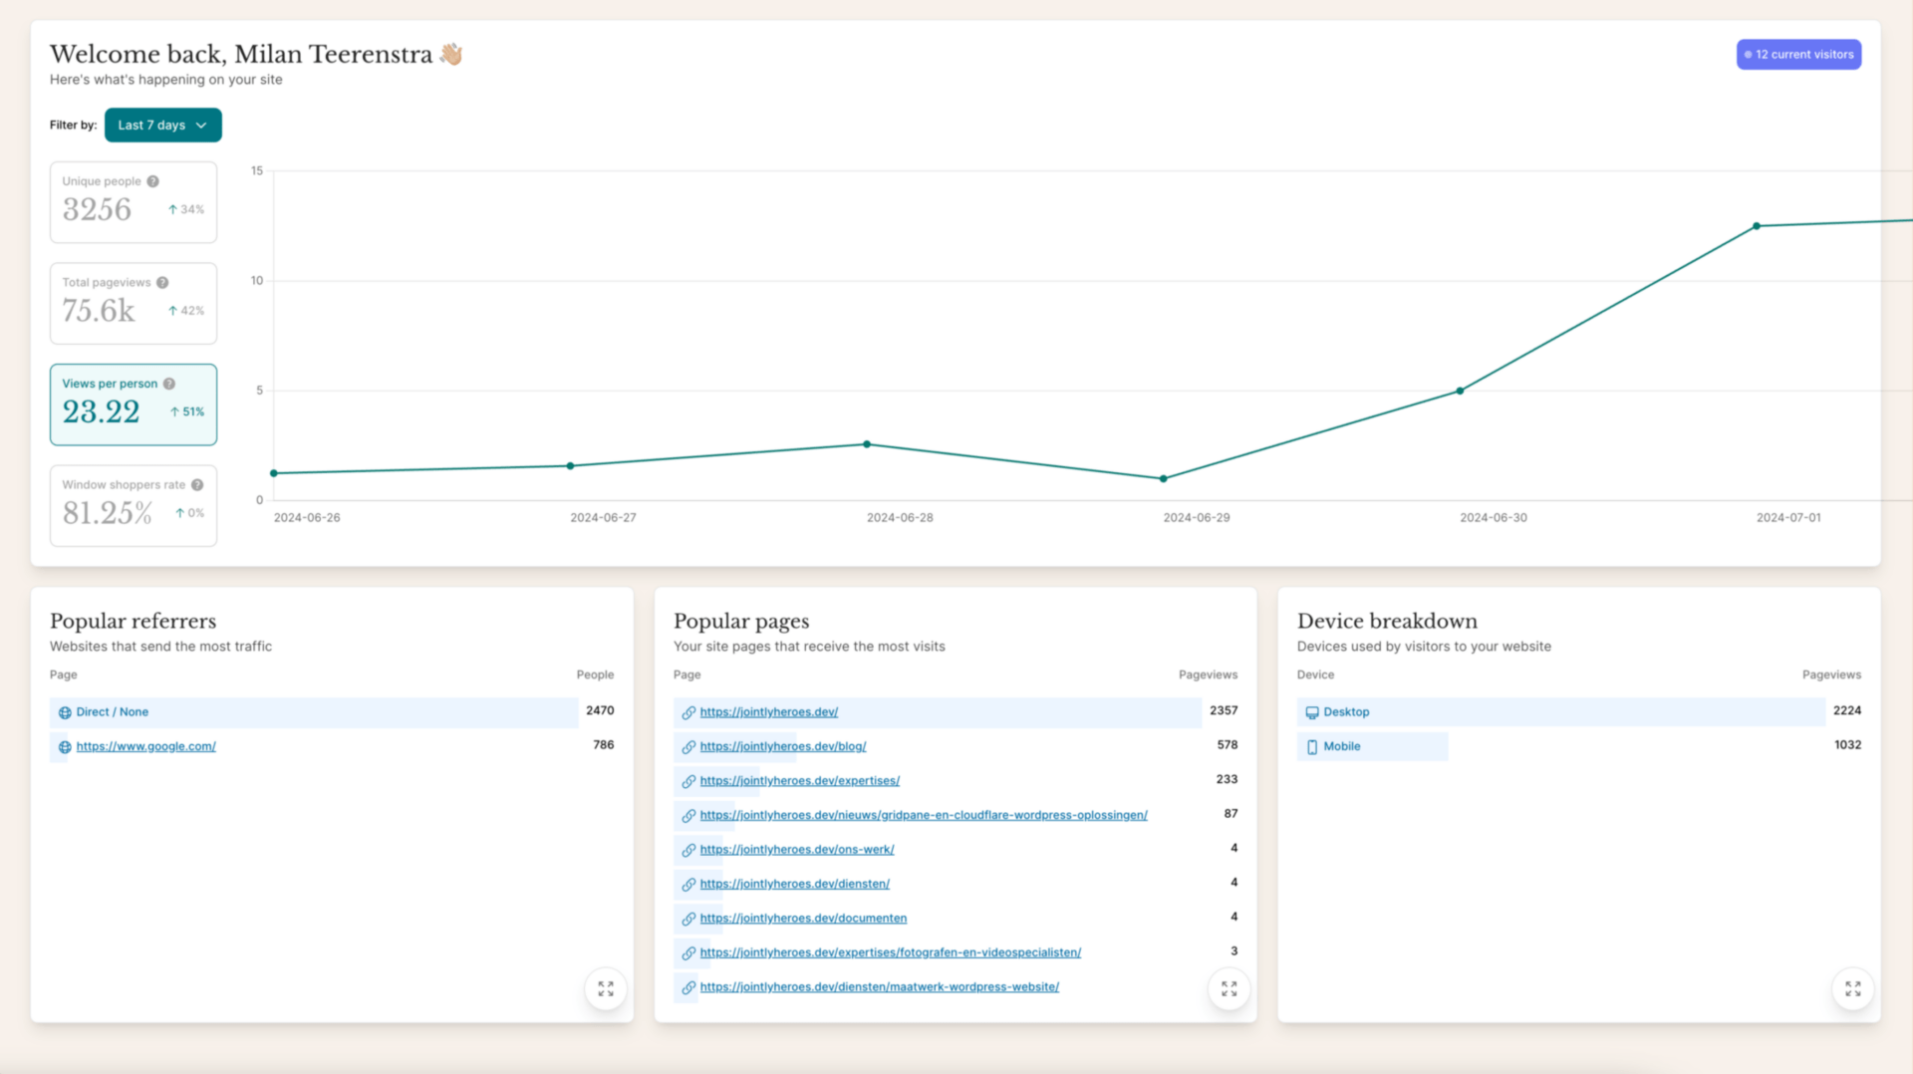The height and width of the screenshot is (1074, 1913).
Task: Open the jointlyheroes.dev/expertises/ link
Action: coord(799,781)
